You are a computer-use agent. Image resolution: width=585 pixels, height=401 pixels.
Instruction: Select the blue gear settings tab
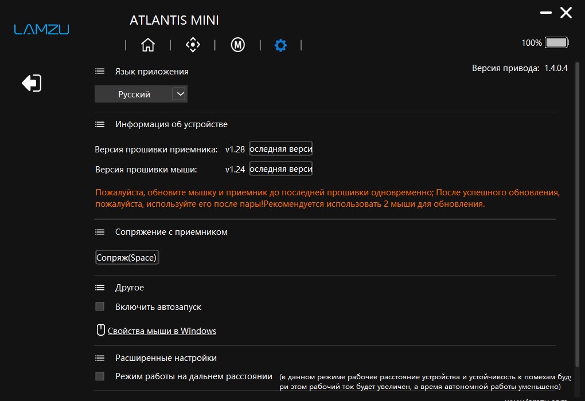pos(280,45)
